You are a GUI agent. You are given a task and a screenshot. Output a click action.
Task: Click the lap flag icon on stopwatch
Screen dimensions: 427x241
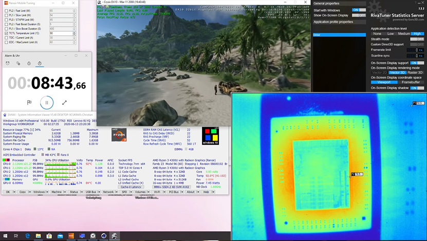29,102
